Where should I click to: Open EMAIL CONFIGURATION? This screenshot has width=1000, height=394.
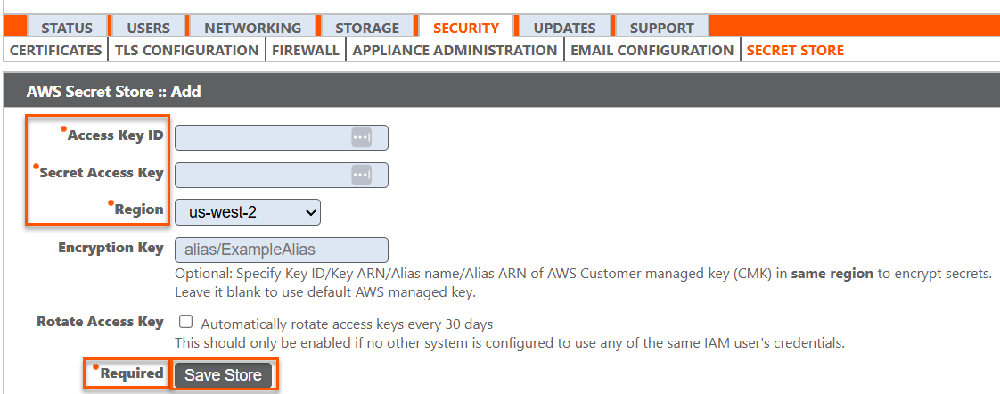click(x=652, y=50)
